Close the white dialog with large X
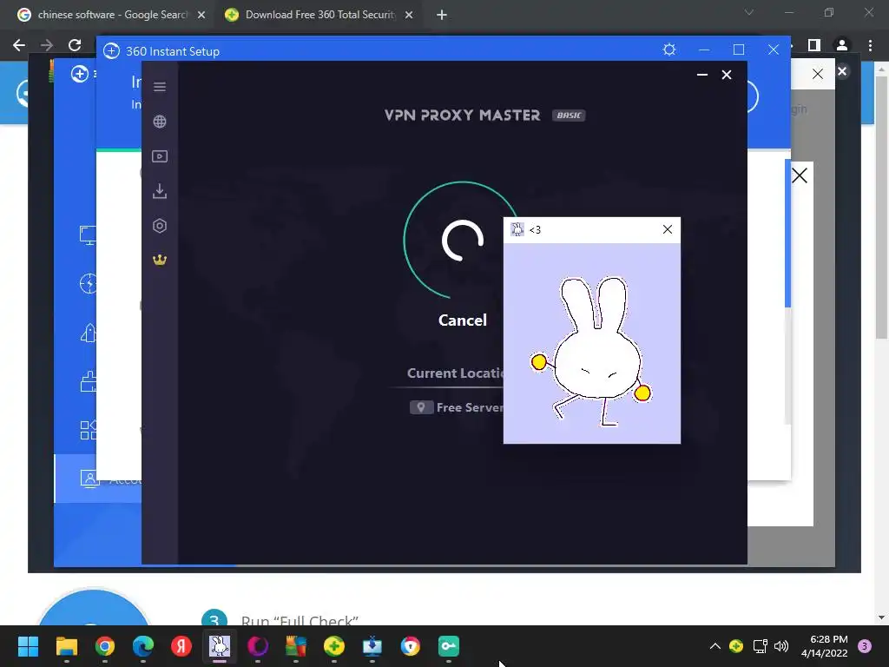Screen dimensions: 889x667 (x=800, y=175)
